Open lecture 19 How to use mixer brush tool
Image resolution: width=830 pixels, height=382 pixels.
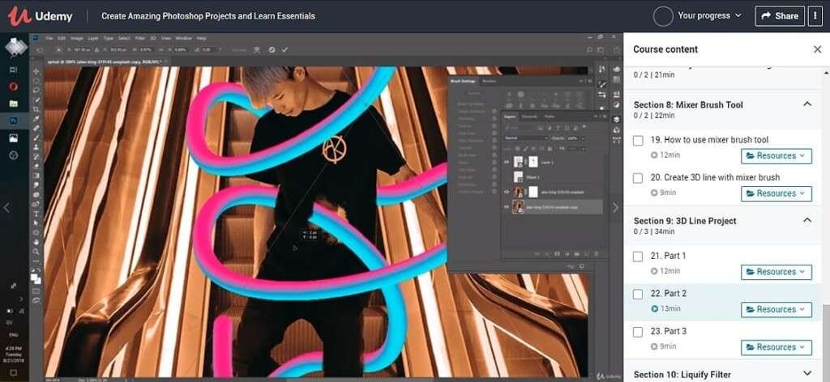click(709, 140)
